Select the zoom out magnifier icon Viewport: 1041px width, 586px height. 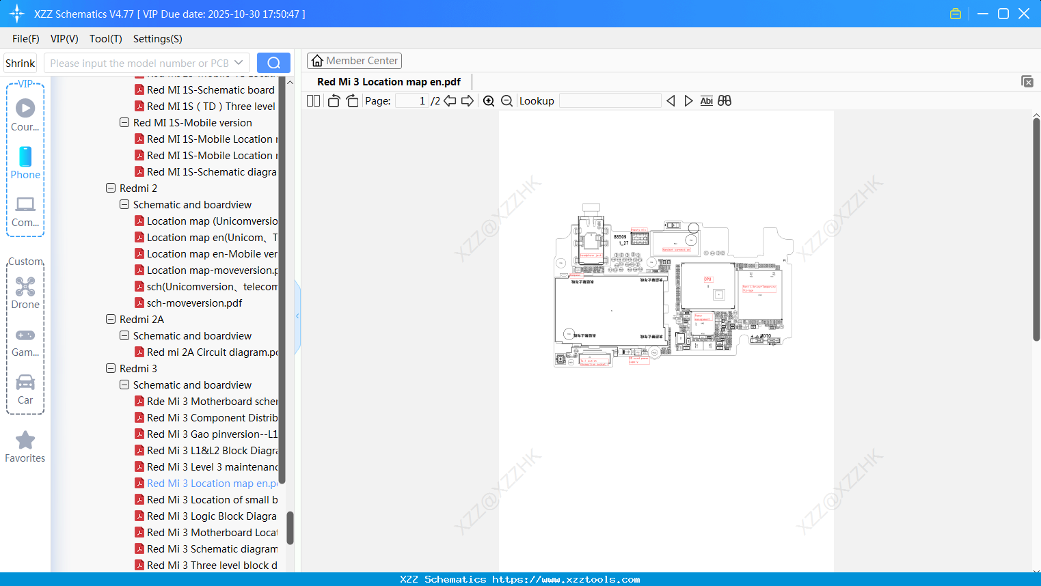coord(507,100)
